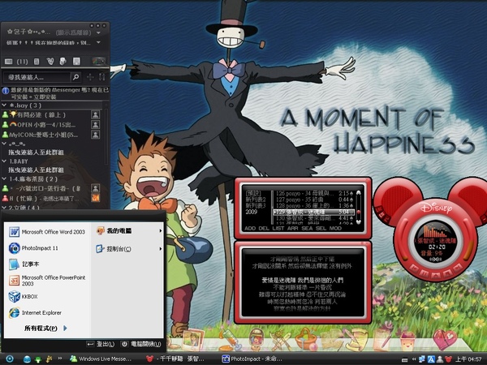Click the 電腦關機 (Shut Down) button
Image resolution: width=487 pixels, height=365 pixels.
[141, 344]
